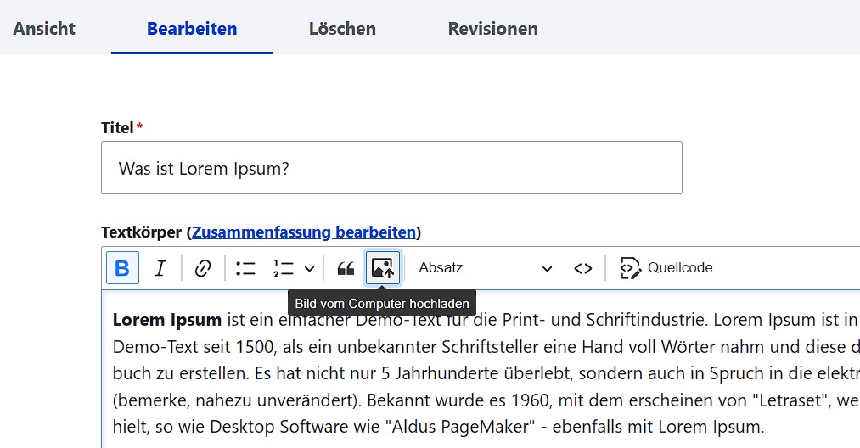The height and width of the screenshot is (448, 860).
Task: Toggle inline code formatting icon
Action: tap(582, 268)
